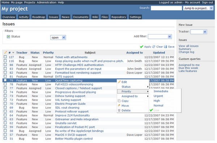Image resolution: width=217 pixels, height=143 pixels.
Task: Open the Documents tab
Action: (x=81, y=17)
